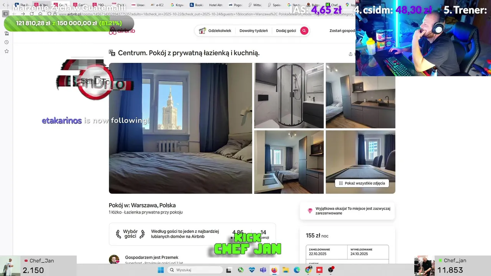Click the listing title 'Centrum. Pokój z prywatną łazienką i kuchnią.'

[189, 53]
